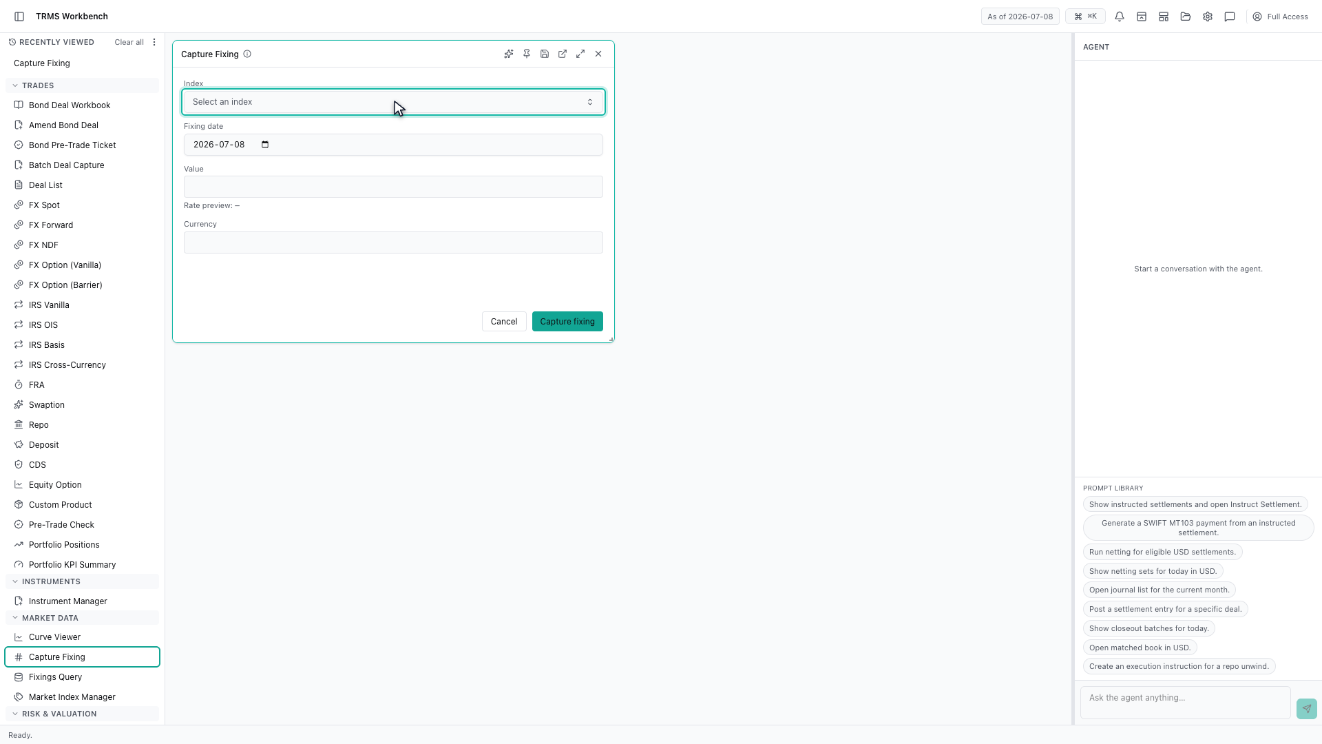The height and width of the screenshot is (744, 1322).
Task: Open Market Index Manager
Action: point(82,697)
